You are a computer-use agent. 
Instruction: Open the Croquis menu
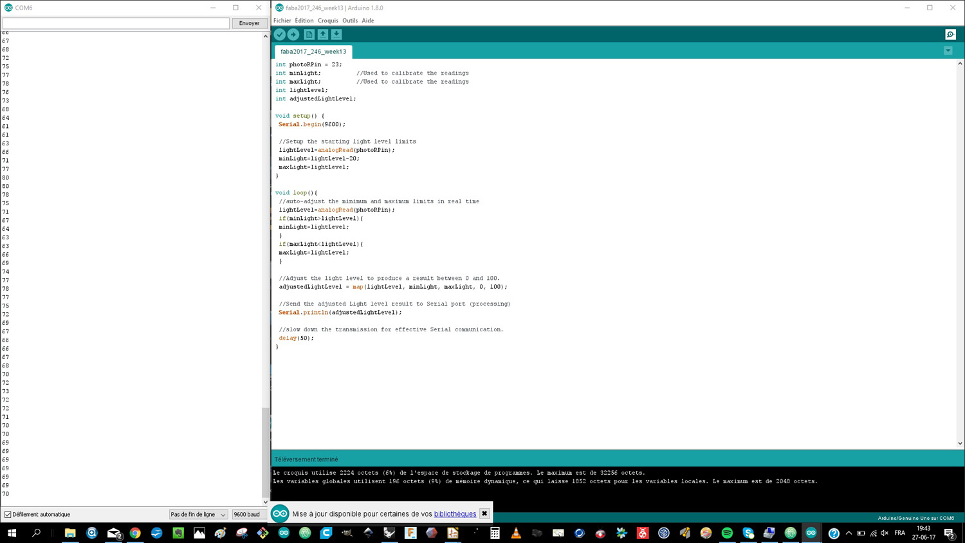pyautogui.click(x=327, y=21)
